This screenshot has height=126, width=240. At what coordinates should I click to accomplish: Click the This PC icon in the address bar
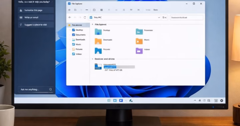(x=91, y=18)
